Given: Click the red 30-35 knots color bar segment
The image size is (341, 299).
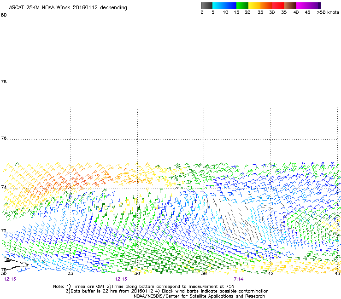Looking at the screenshot, I should 278,6.
